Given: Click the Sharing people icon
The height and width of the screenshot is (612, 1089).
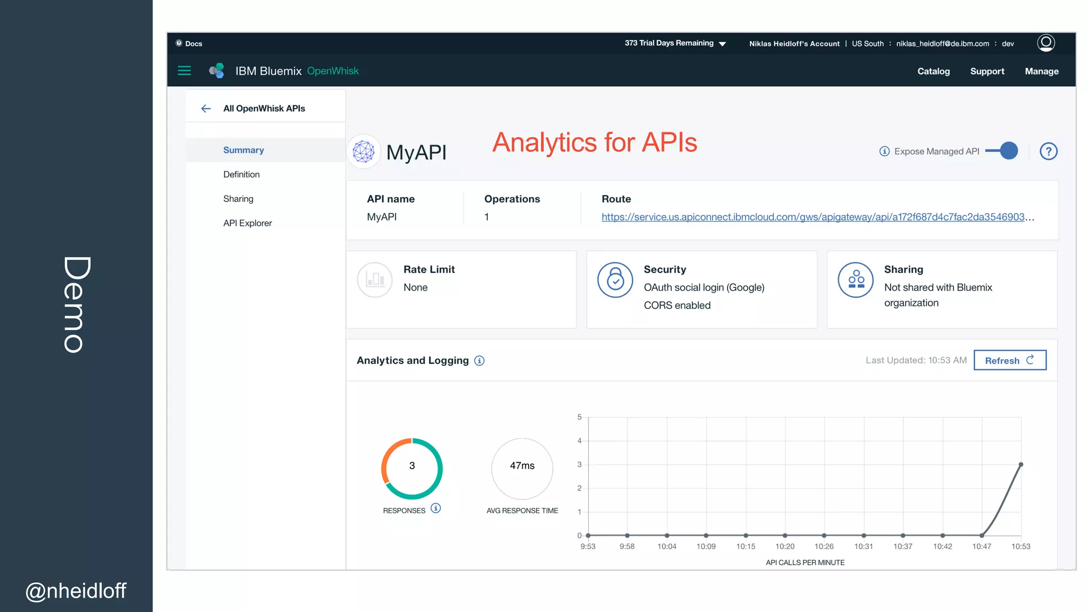Looking at the screenshot, I should coord(856,279).
